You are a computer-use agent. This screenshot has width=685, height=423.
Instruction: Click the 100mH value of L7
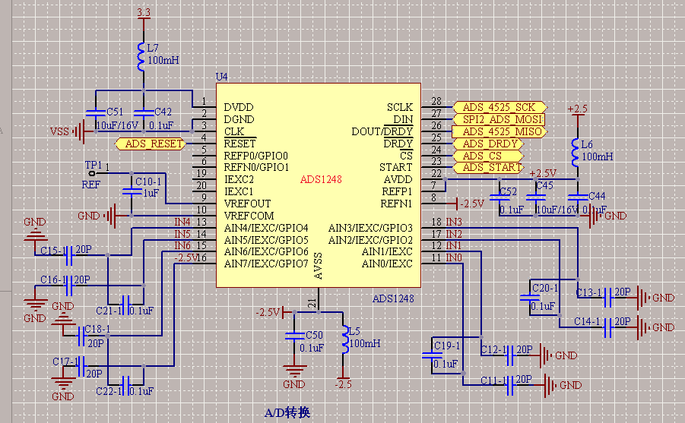click(x=163, y=60)
